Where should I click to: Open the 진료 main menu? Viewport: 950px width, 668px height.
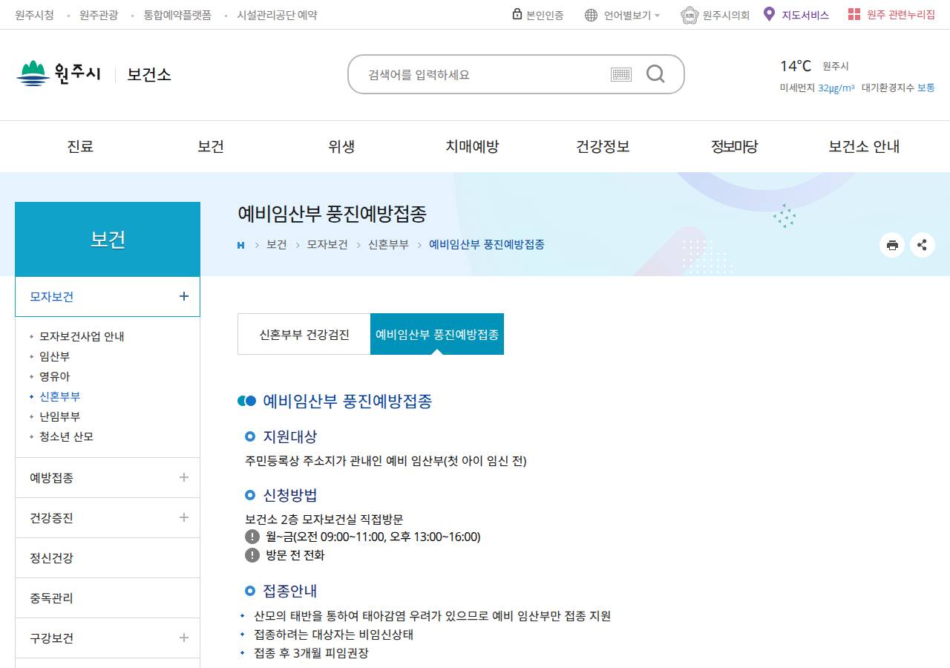[80, 146]
